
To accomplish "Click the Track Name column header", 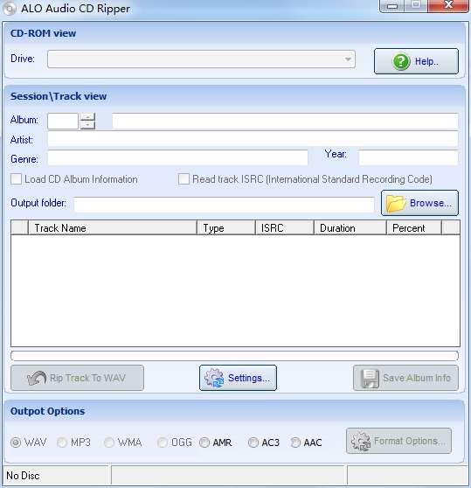I will pos(113,228).
